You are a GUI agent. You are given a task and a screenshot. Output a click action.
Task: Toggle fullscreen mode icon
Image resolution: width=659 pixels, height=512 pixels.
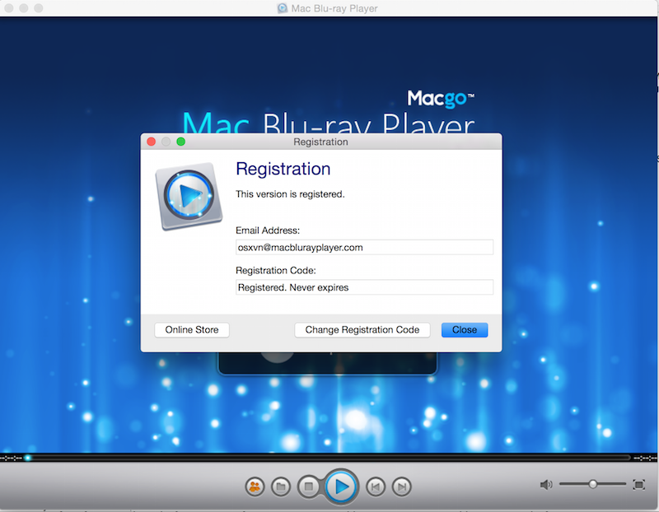(x=638, y=485)
